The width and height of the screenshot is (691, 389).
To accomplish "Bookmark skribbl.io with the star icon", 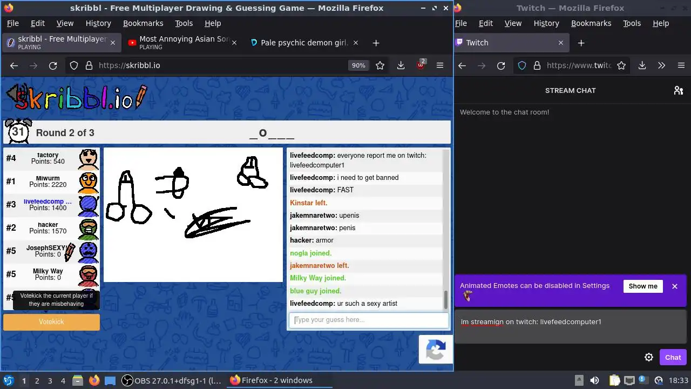I will pyautogui.click(x=380, y=65).
